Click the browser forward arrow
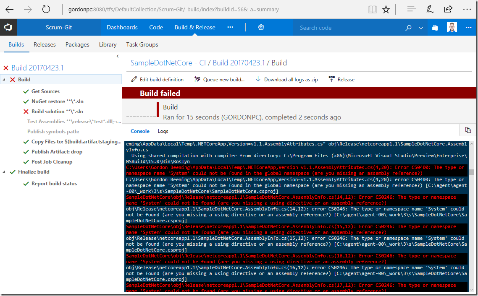Screen dimensions: 478x296 pyautogui.click(x=28, y=9)
